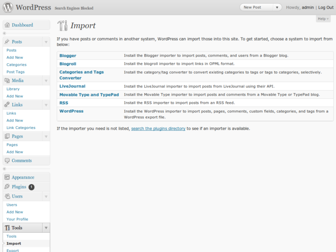Click the Dashboard house icon
Screen dimensions: 336x252
(x=7, y=25)
